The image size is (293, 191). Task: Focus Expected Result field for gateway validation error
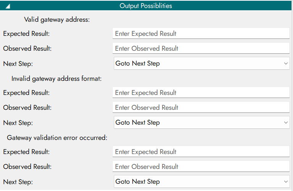(201, 152)
